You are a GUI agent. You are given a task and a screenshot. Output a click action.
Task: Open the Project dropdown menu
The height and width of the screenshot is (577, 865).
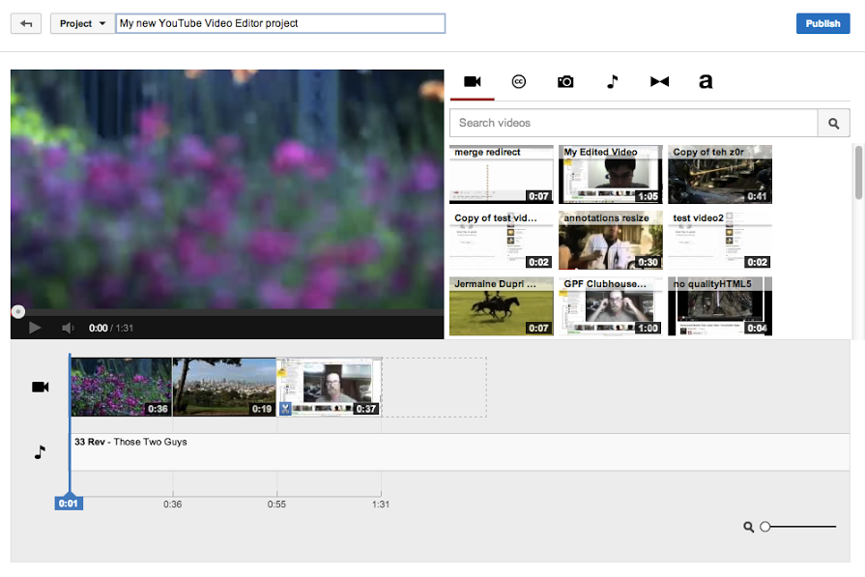point(82,23)
